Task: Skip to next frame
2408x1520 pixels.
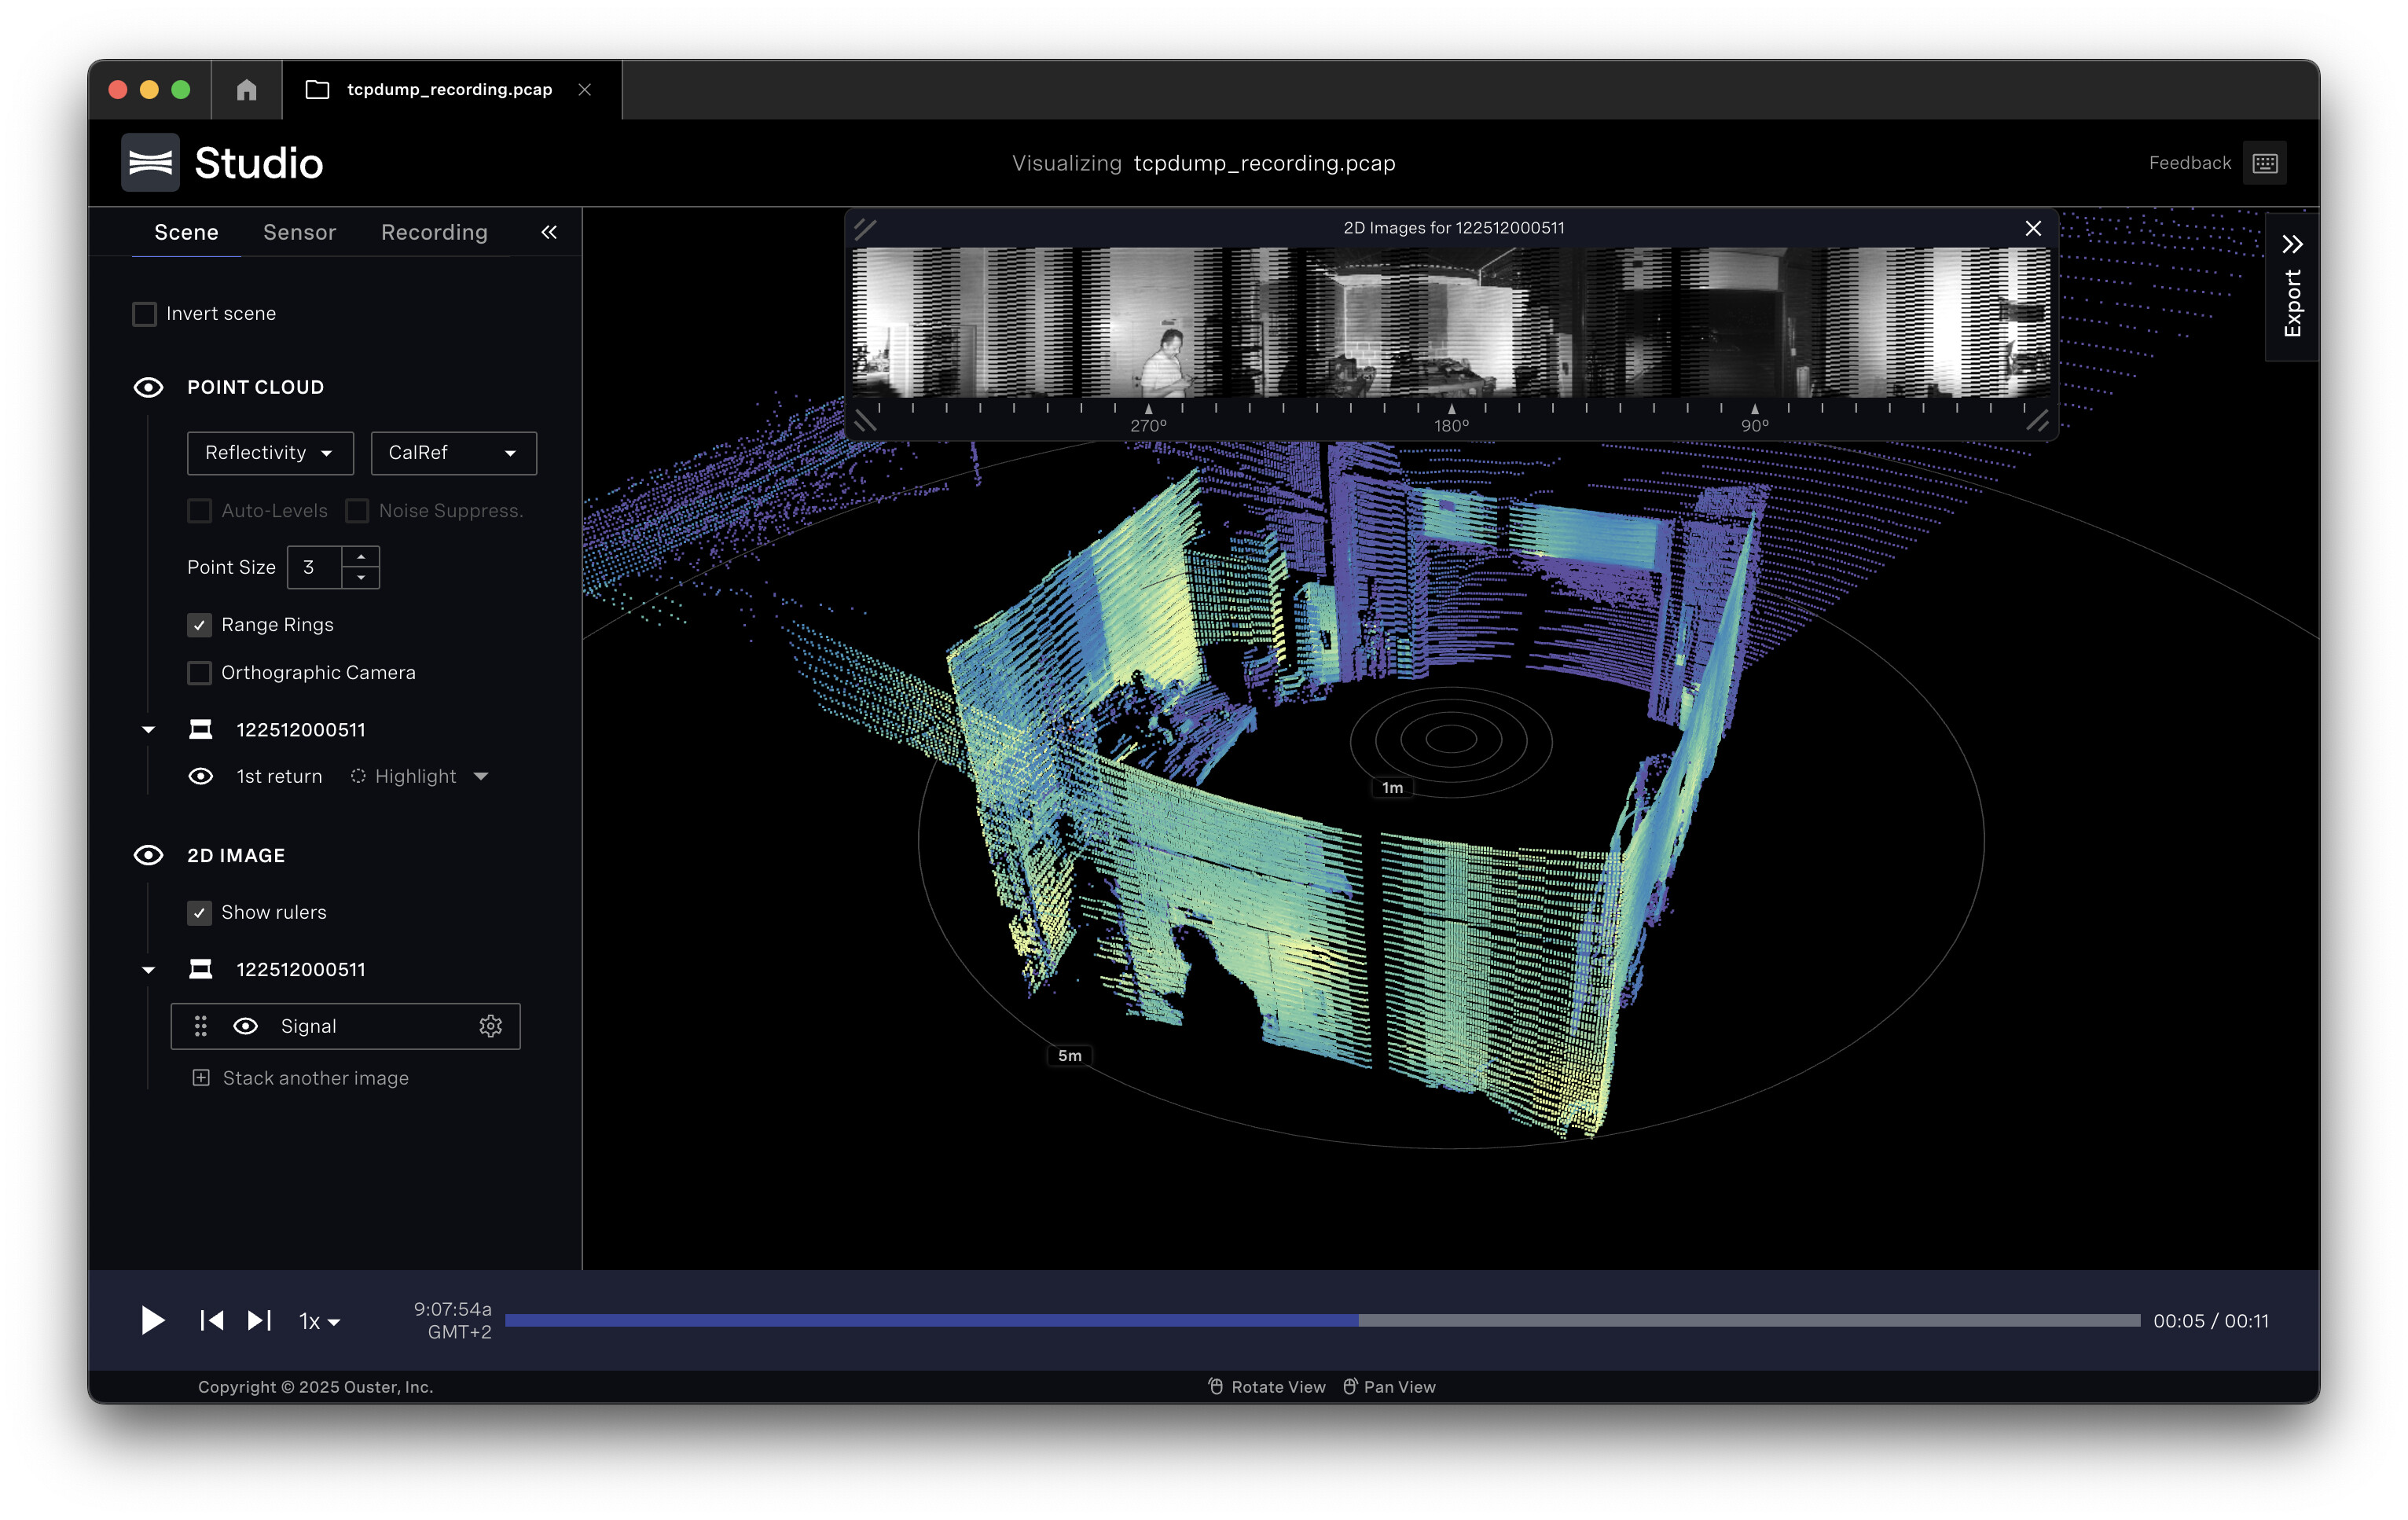Action: [260, 1320]
